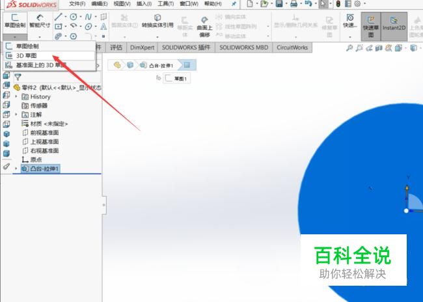Select the Circle sketch tool
This screenshot has height=302, width=423.
(73, 17)
